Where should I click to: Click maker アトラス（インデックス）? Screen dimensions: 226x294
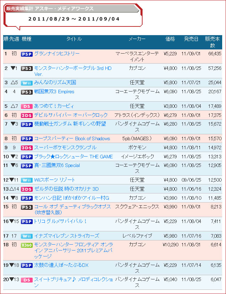137,115
